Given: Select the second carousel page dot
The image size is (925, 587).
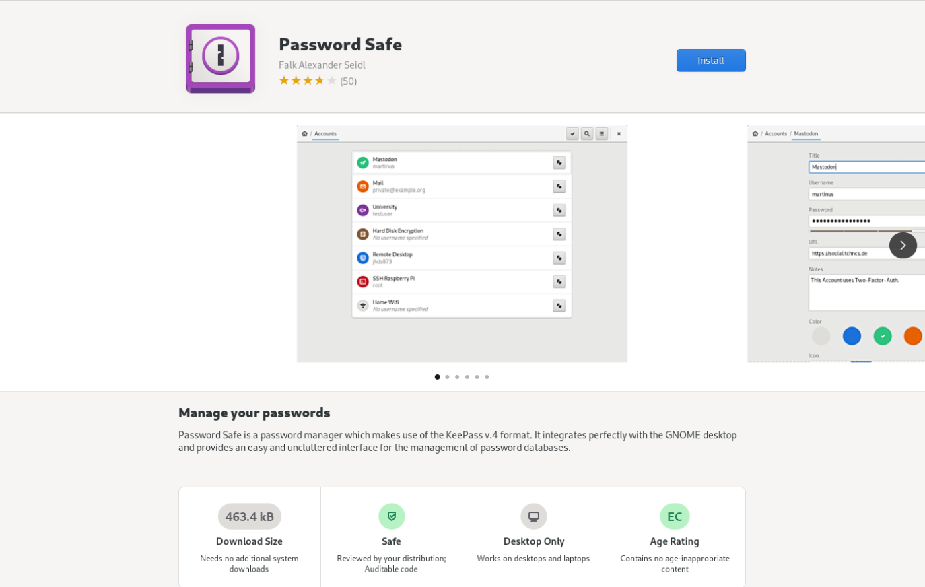Looking at the screenshot, I should click(447, 377).
